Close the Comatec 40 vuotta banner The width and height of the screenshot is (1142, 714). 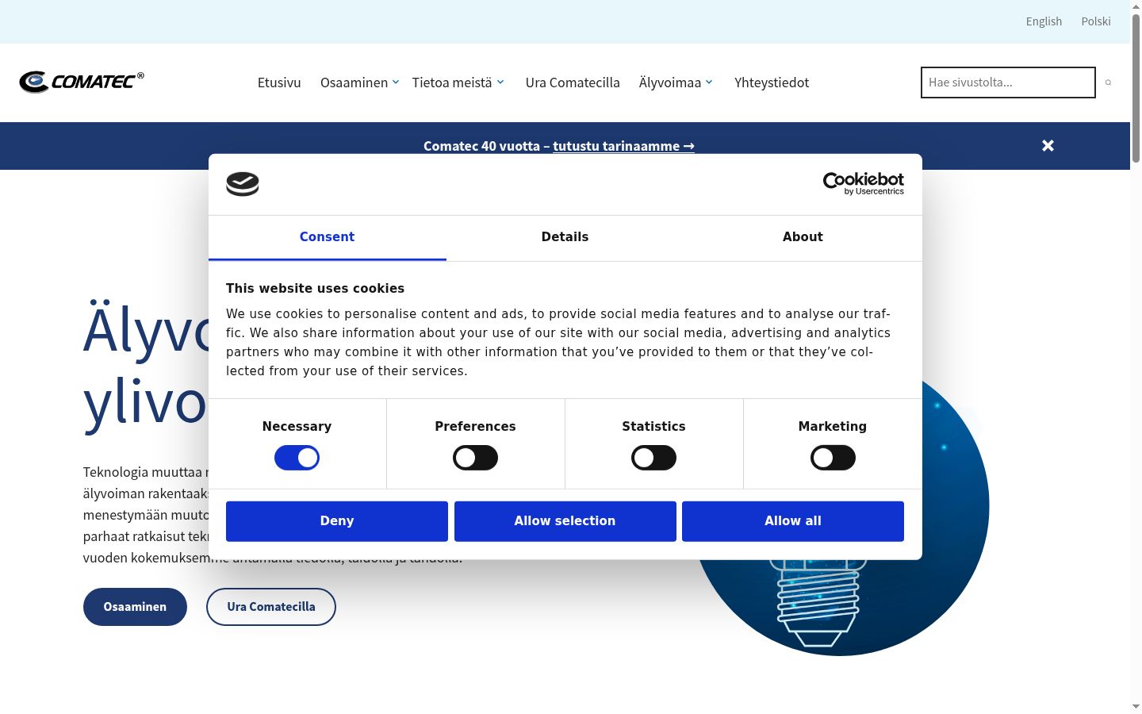1048,145
